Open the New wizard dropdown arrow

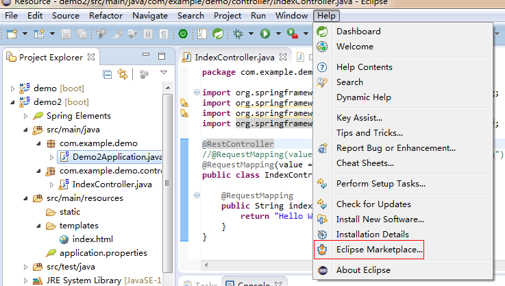click(x=25, y=34)
